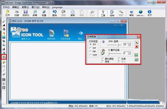Image resolution: width=167 pixels, height=109 pixels.
Task: Click the 复制 (Copy) toolbar icon
Action: tap(72, 13)
